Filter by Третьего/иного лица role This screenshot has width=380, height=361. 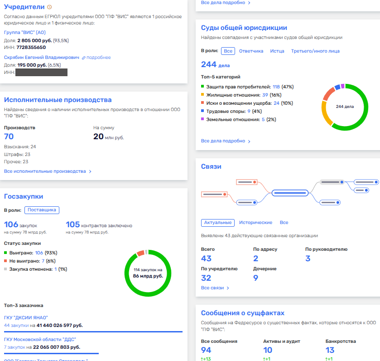pos(315,51)
